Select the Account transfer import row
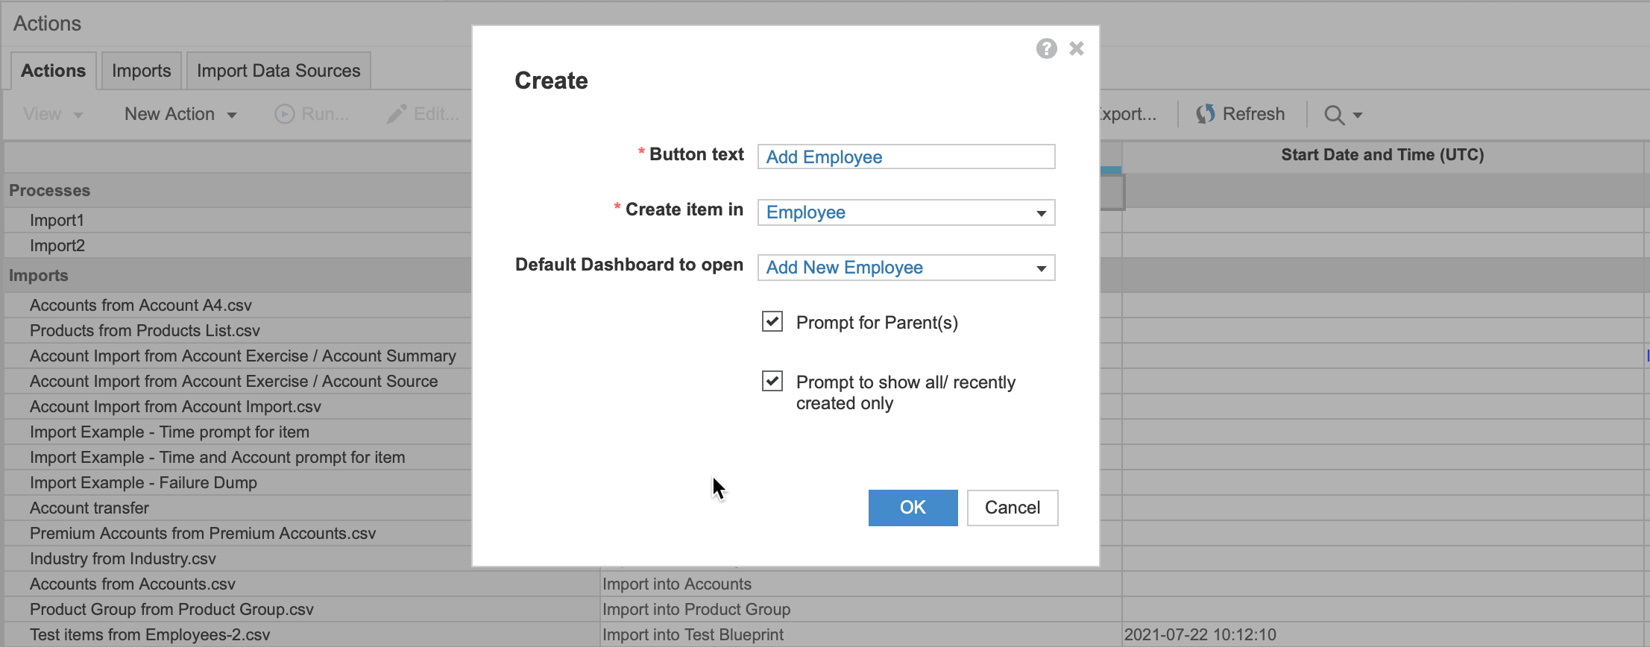 (x=89, y=508)
